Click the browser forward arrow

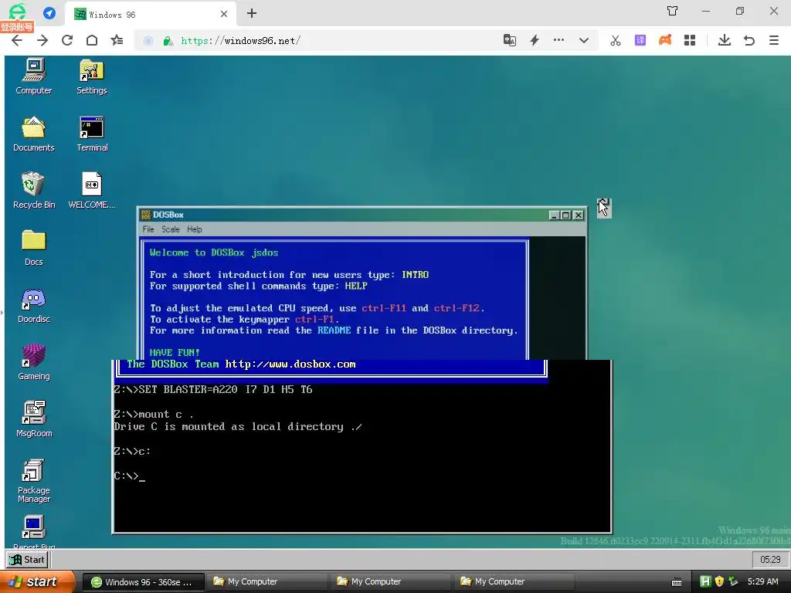(42, 40)
